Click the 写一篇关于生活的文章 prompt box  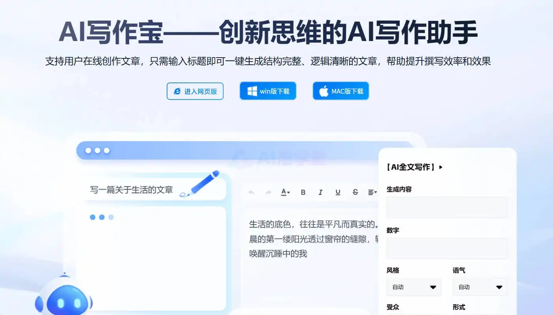155,189
